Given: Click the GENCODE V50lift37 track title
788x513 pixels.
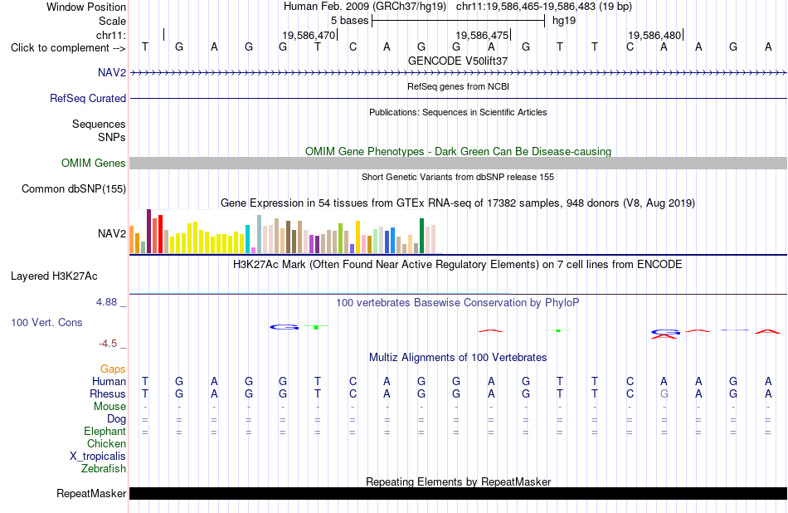Looking at the screenshot, I should [x=458, y=61].
